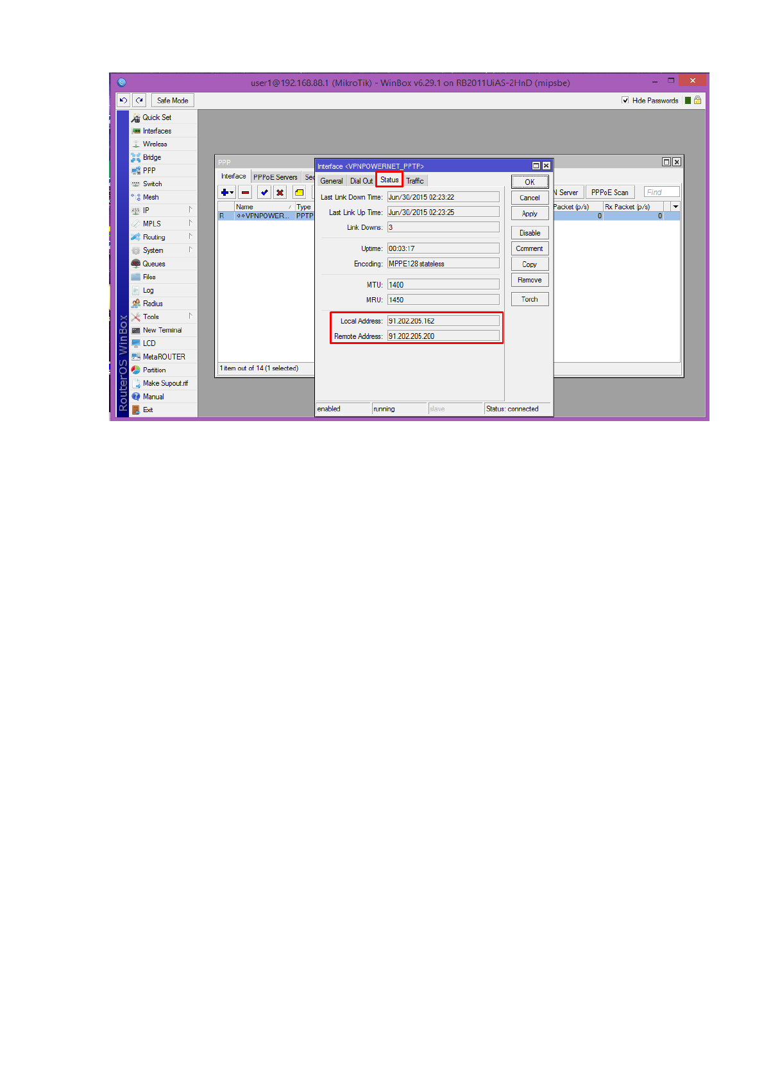Image resolution: width=764 pixels, height=1081 pixels.
Task: Select the Interface tab in PPP window
Action: pos(233,176)
